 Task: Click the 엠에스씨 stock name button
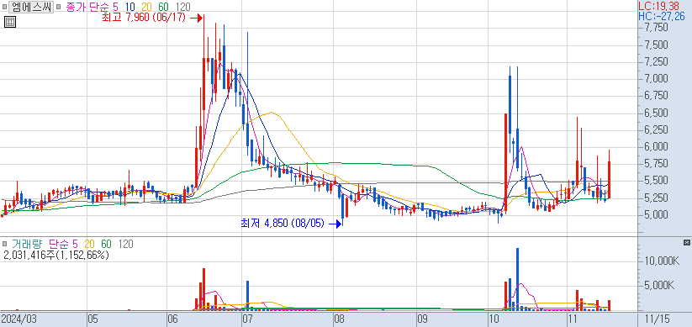[x=31, y=7]
